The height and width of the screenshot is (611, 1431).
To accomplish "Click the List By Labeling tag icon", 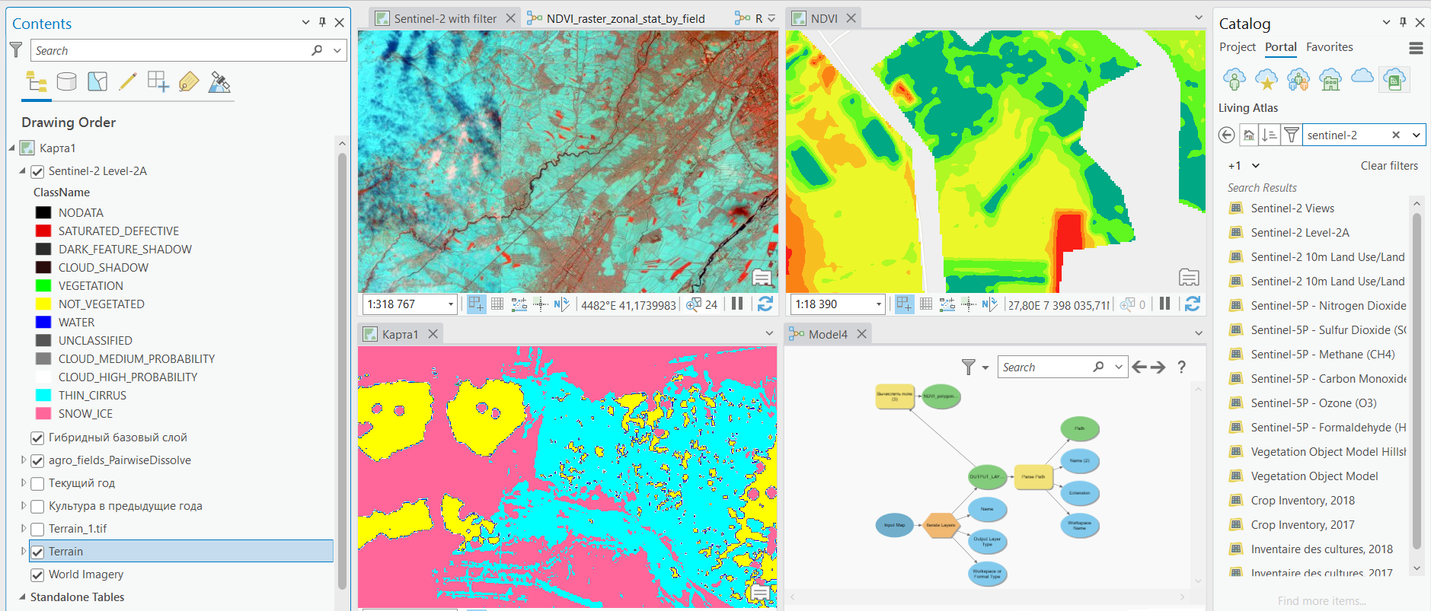I will (189, 81).
